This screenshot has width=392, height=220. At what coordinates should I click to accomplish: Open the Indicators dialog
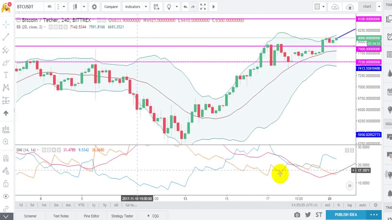coord(133,6)
